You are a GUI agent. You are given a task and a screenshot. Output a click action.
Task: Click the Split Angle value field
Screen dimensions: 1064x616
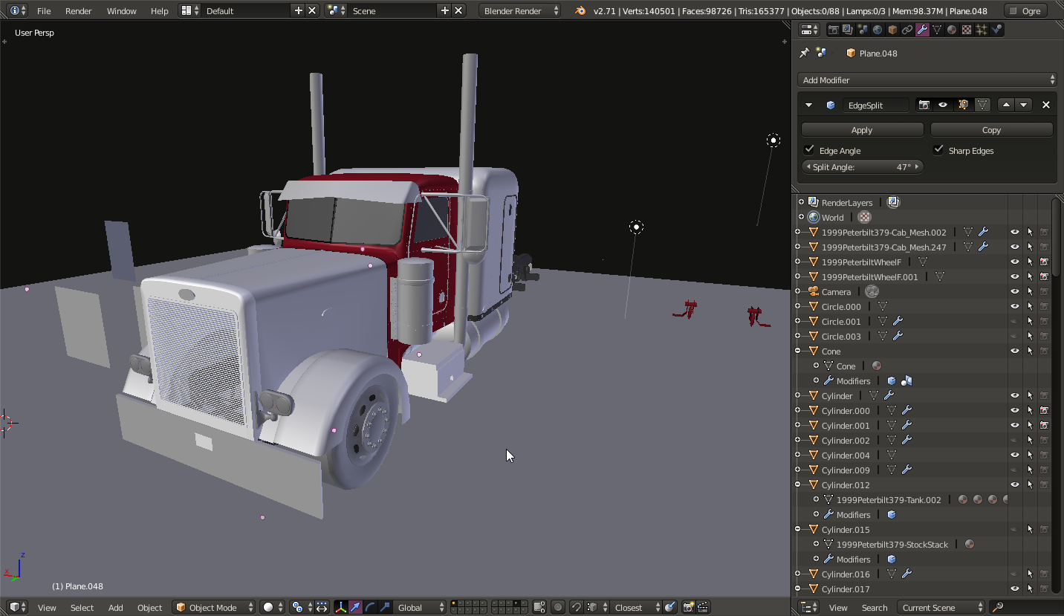pyautogui.click(x=862, y=167)
